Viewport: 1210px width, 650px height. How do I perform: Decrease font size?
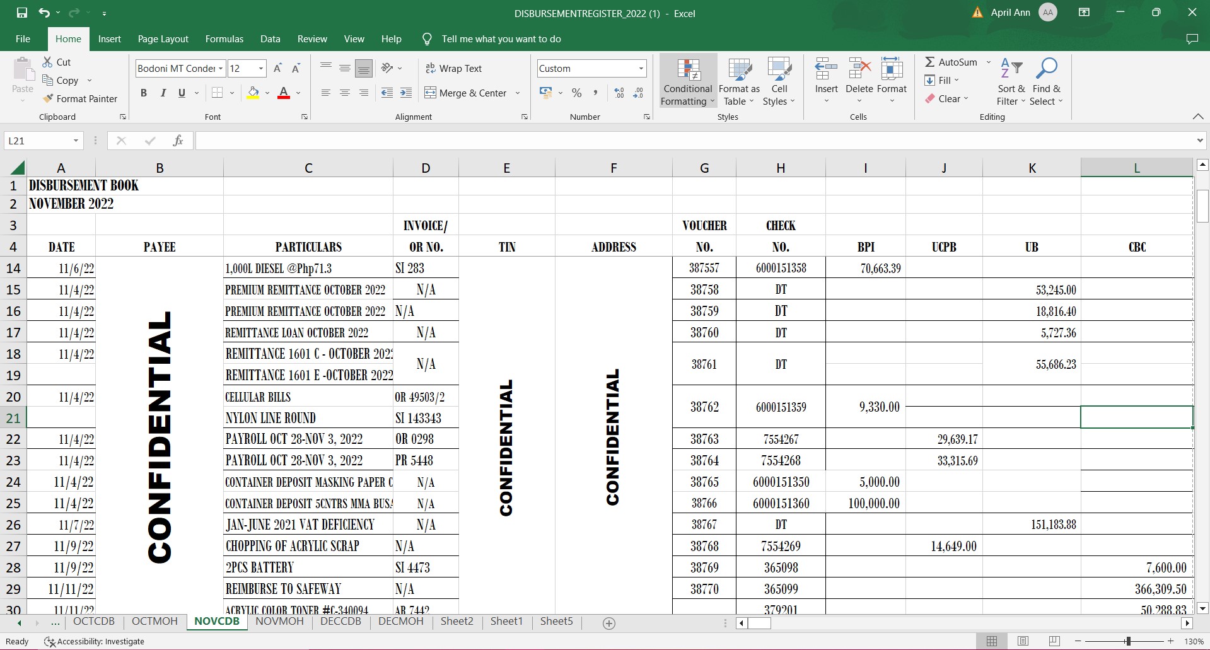296,68
